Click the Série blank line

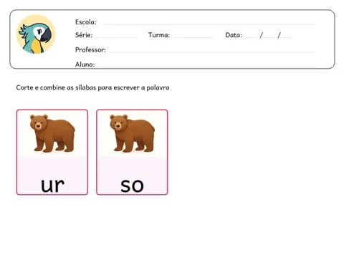point(116,37)
